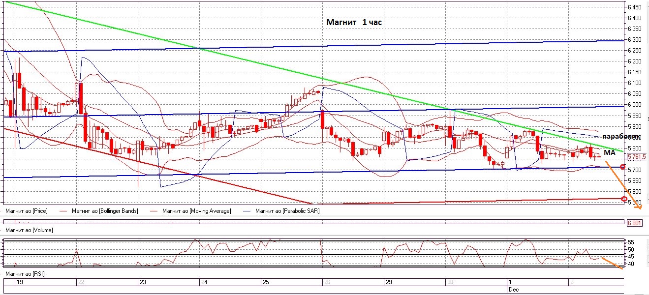
Task: Click the 6 250 price axis value
Action: click(635, 51)
